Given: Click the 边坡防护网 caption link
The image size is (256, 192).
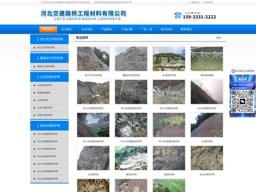Looking at the screenshot, I should [x=169, y=175].
